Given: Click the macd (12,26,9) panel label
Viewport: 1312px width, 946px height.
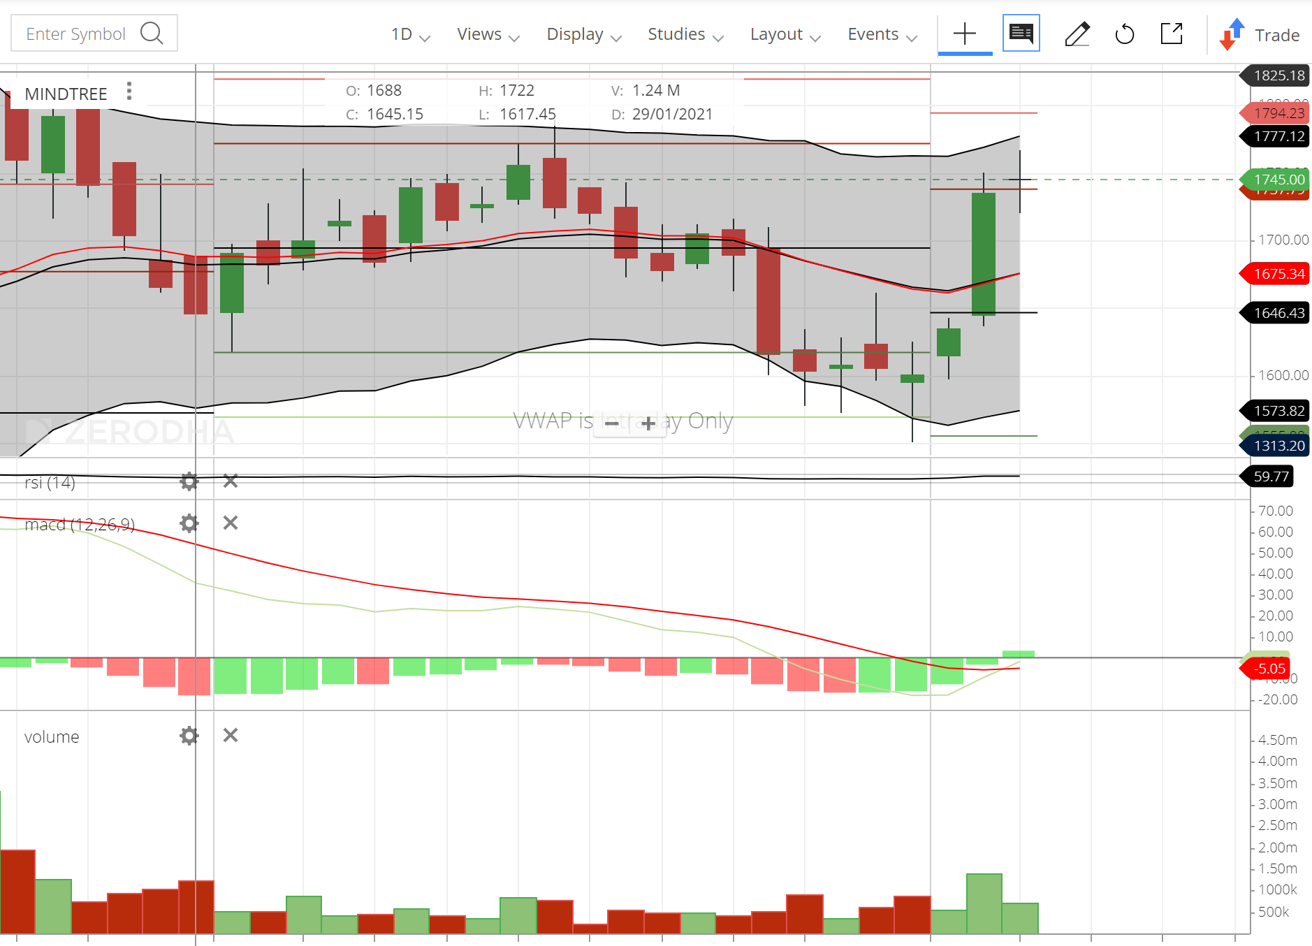Looking at the screenshot, I should pyautogui.click(x=80, y=524).
